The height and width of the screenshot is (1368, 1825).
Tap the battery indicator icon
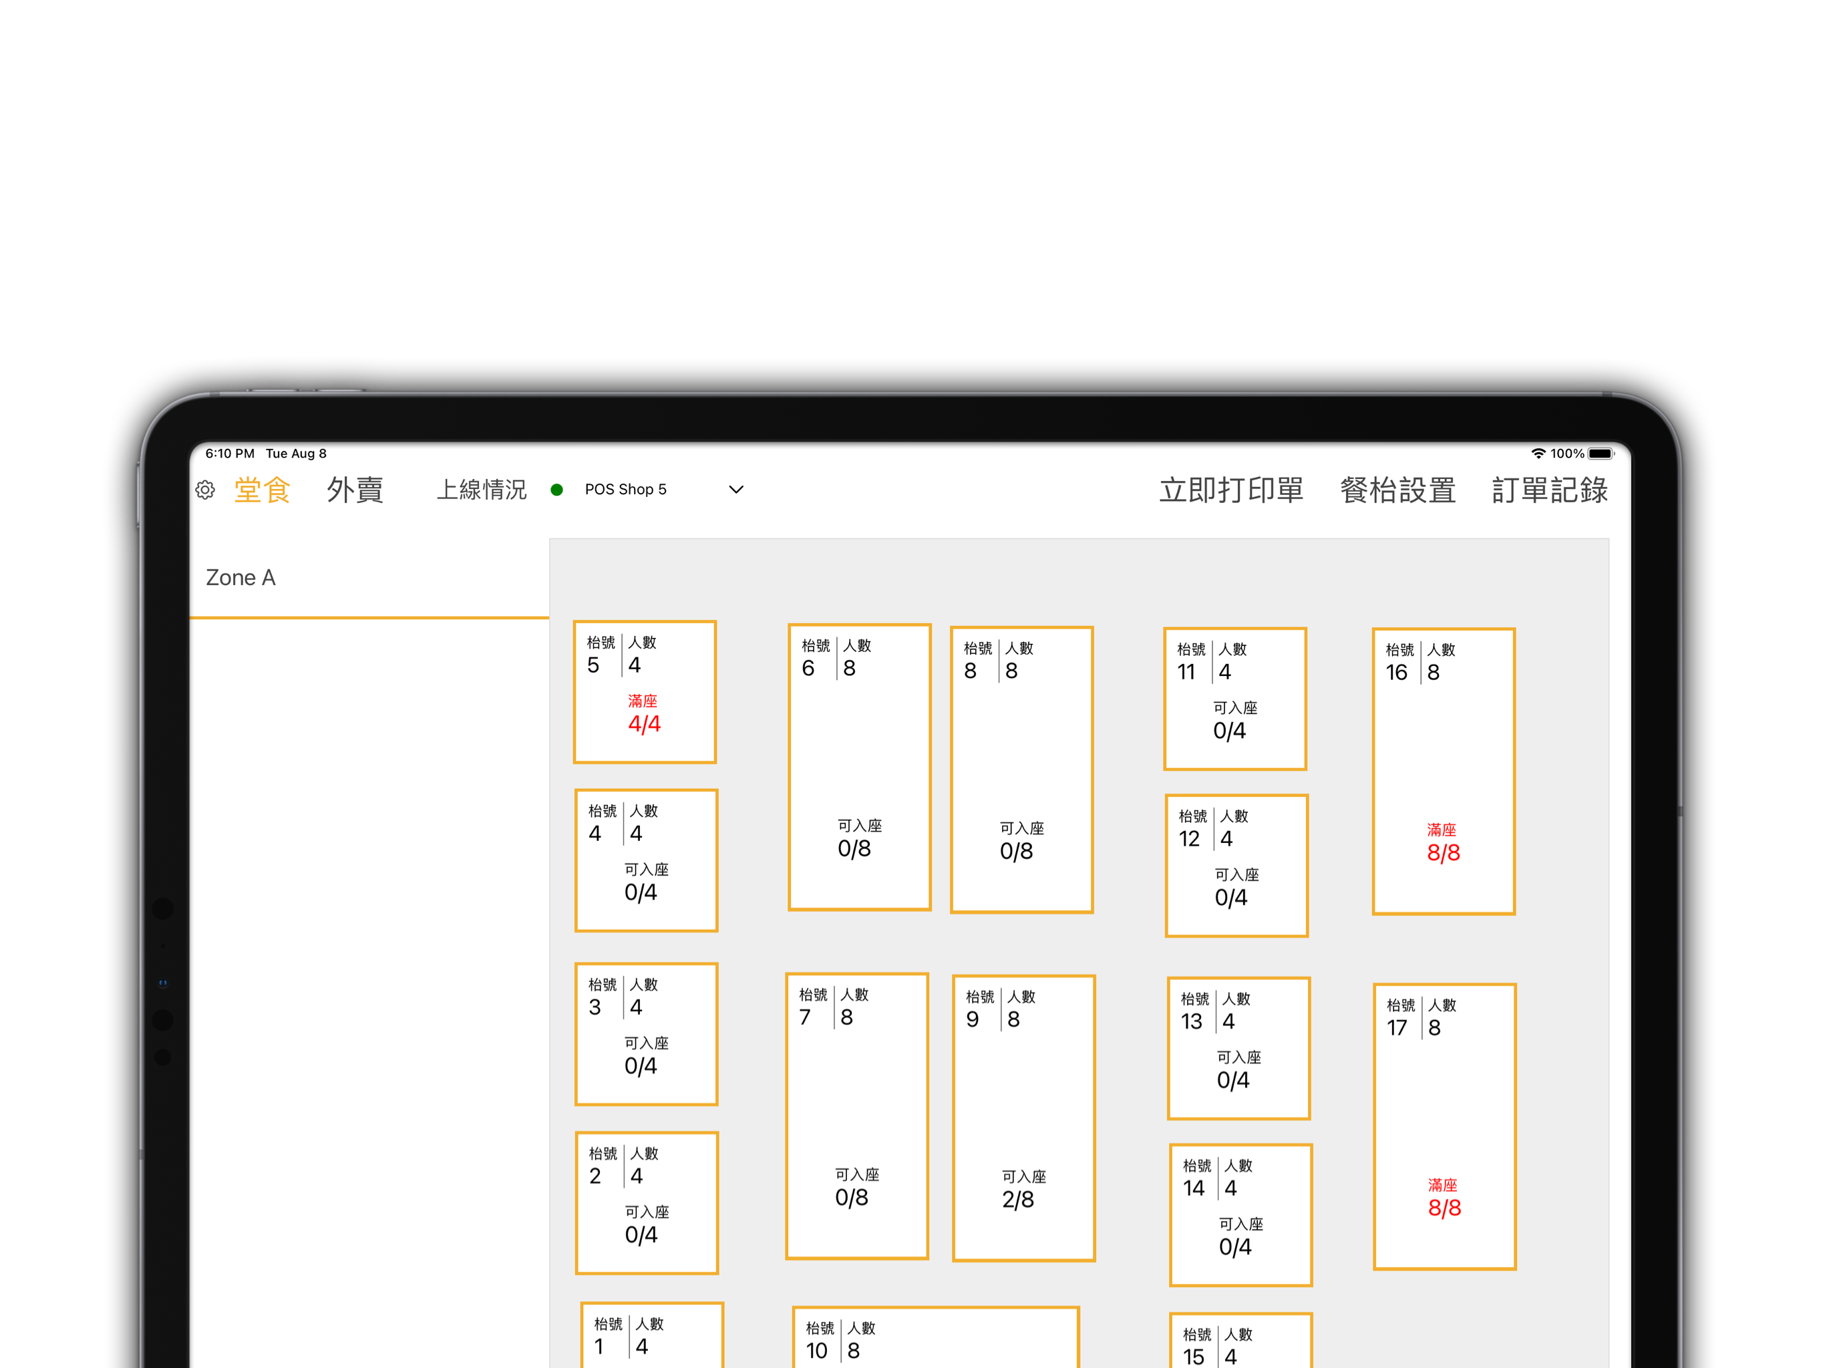[1601, 454]
